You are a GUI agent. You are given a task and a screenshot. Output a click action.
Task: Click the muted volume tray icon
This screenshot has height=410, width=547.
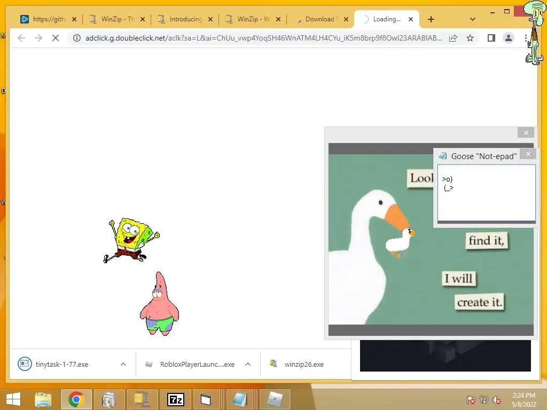coord(497,400)
